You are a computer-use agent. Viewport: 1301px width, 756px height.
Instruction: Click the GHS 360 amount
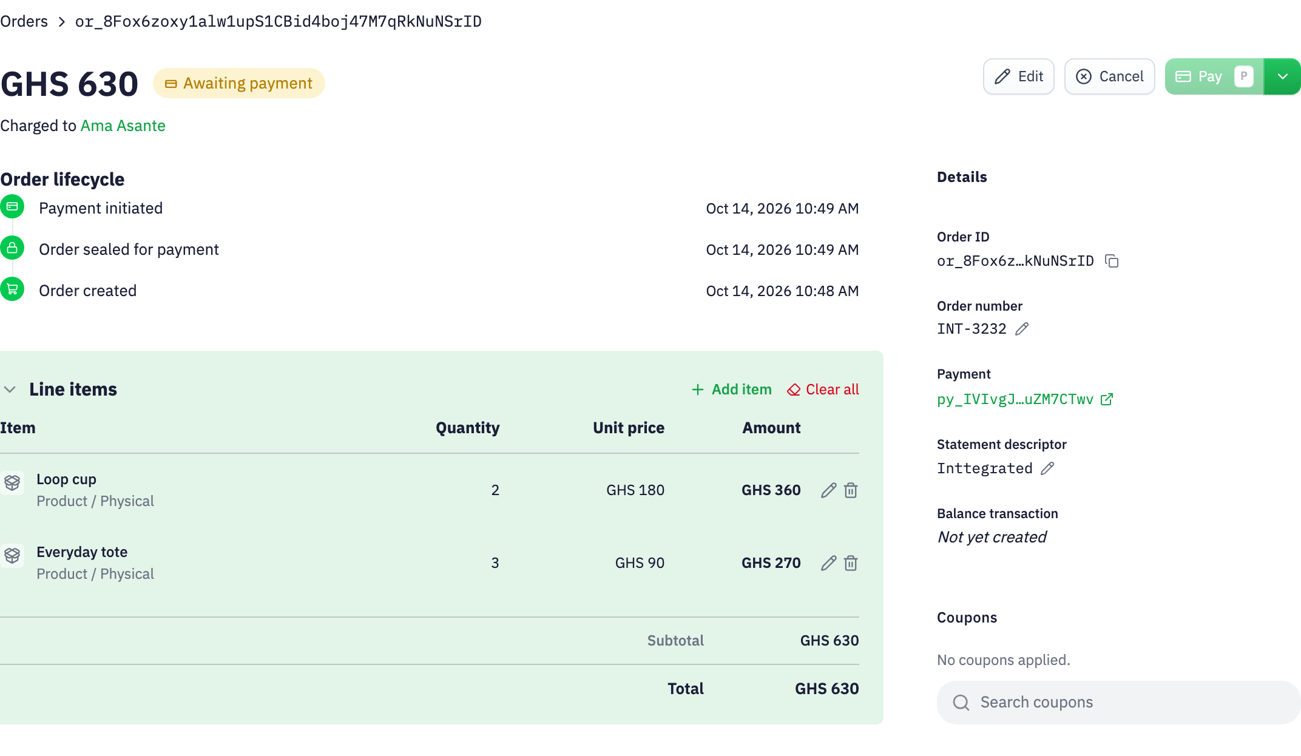click(771, 490)
